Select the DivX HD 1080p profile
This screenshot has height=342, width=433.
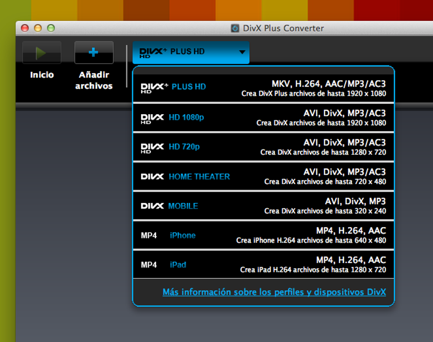click(264, 118)
